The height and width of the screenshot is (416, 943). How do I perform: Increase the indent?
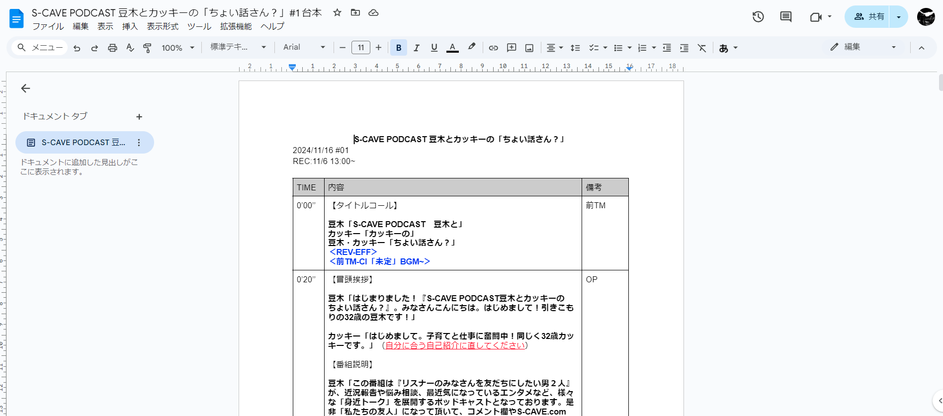[684, 48]
